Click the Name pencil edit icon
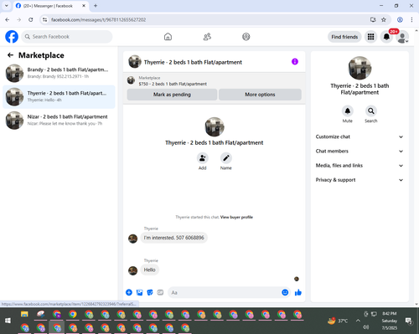Image resolution: width=419 pixels, height=334 pixels. point(226,158)
